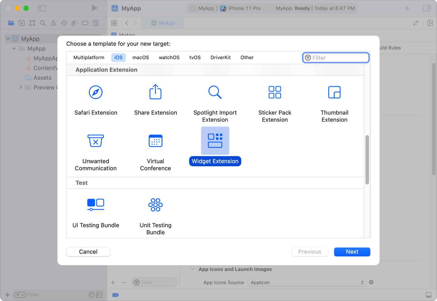Viewport: 437px width, 301px height.
Task: Open the Issue navigator warning icon
Action: pyautogui.click(x=54, y=23)
